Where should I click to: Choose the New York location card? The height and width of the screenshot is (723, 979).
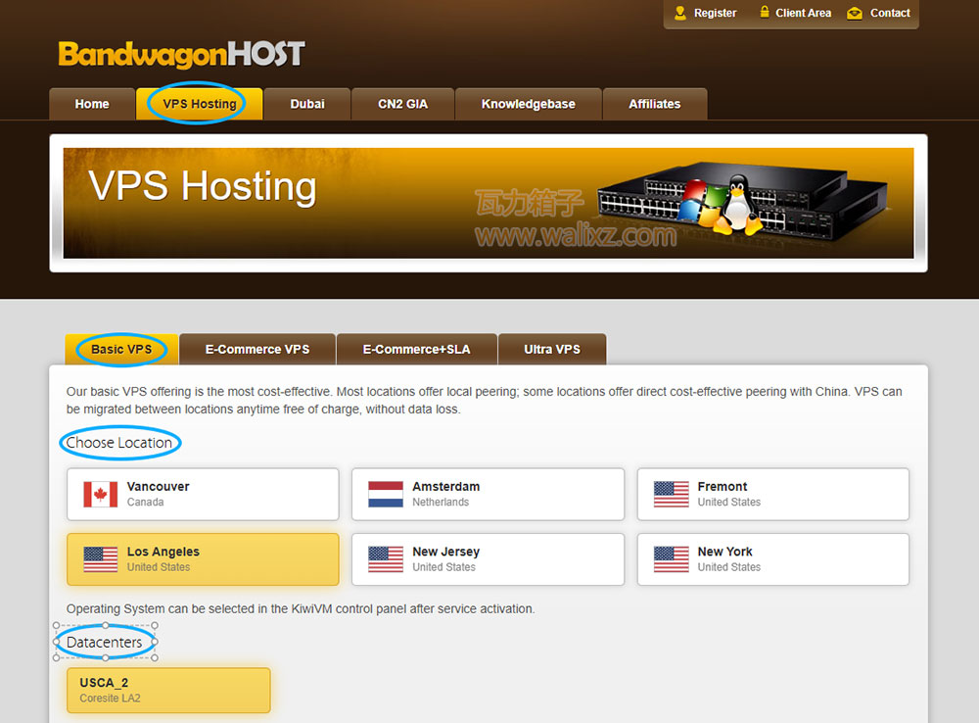click(773, 559)
